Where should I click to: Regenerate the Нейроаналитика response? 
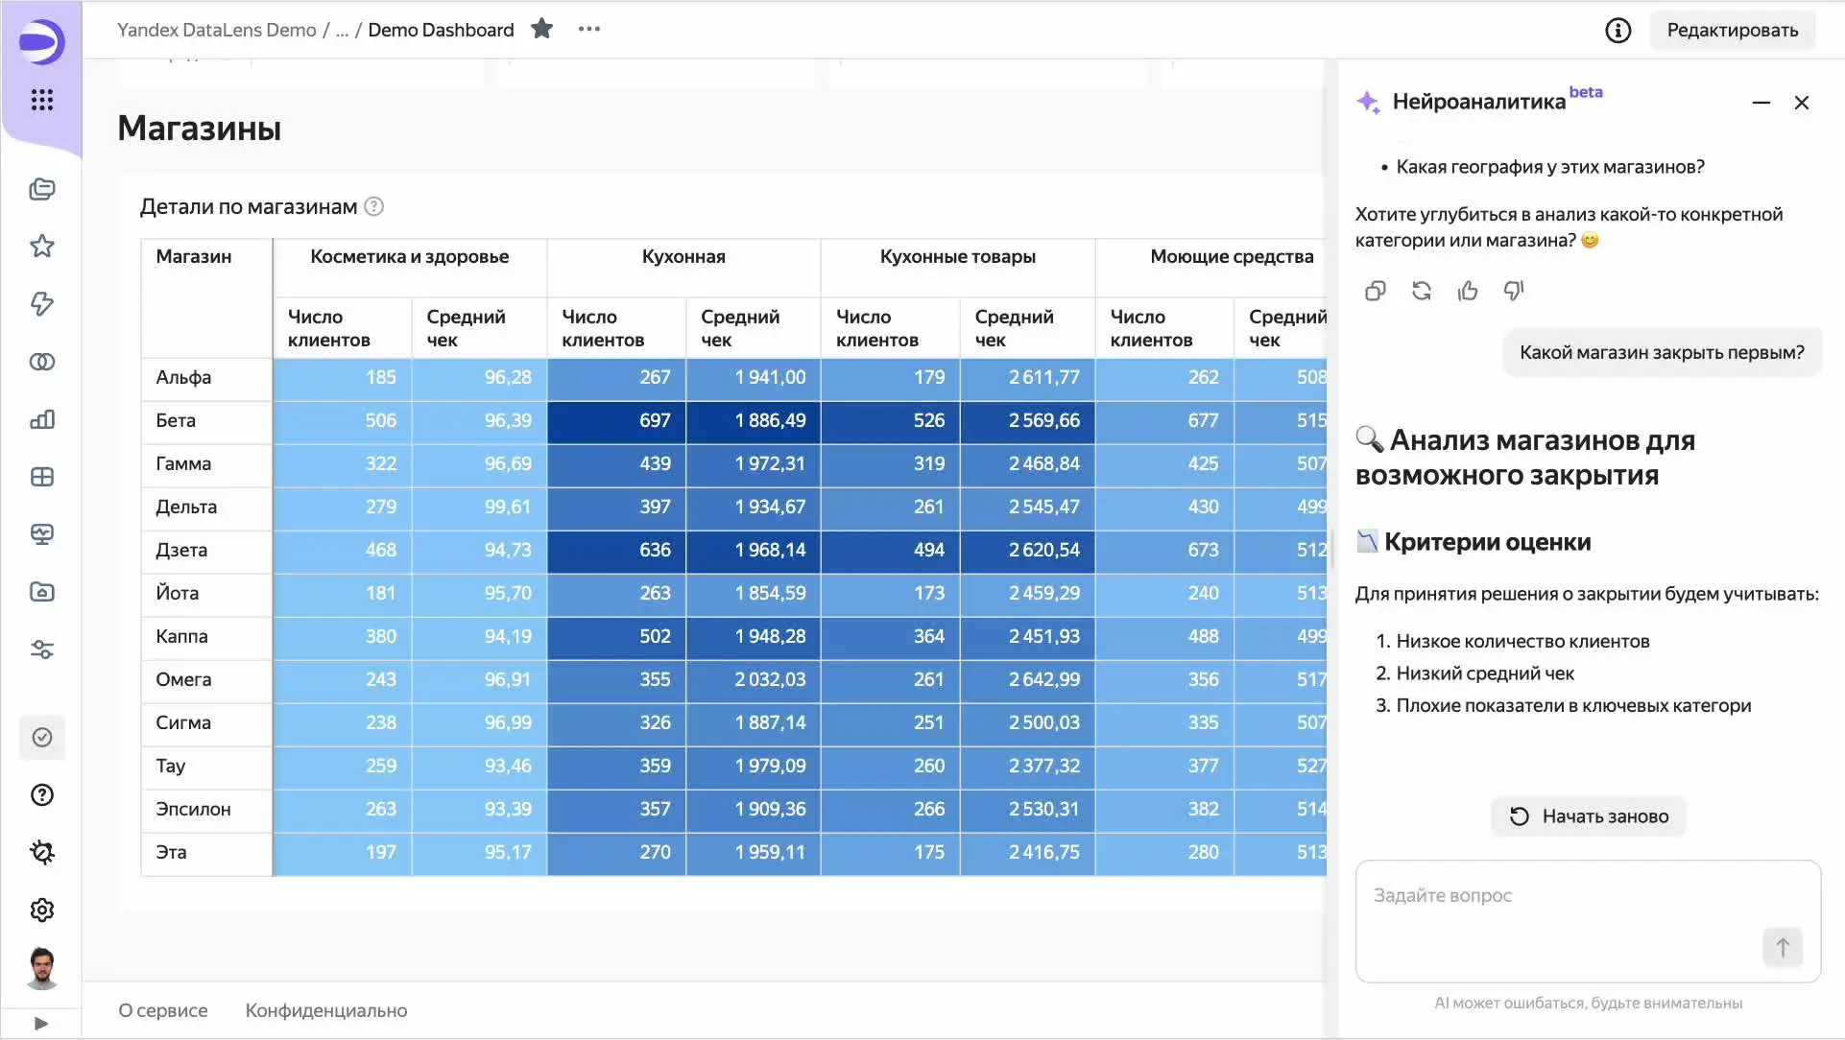pyautogui.click(x=1422, y=291)
